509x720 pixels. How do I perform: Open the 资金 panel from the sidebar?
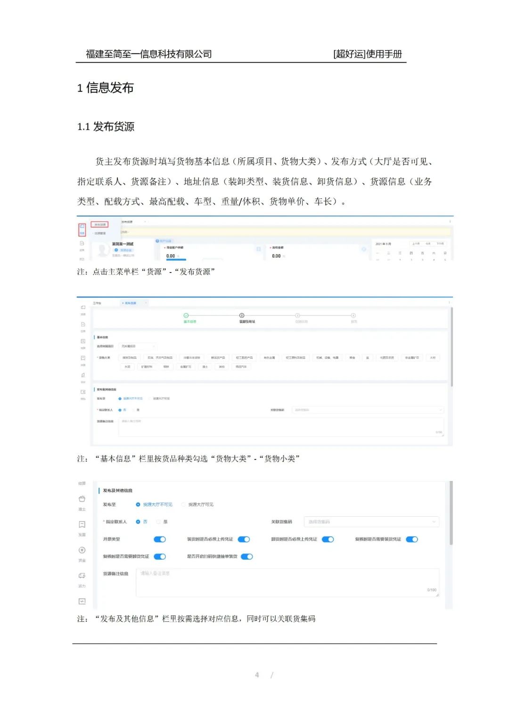(x=82, y=550)
